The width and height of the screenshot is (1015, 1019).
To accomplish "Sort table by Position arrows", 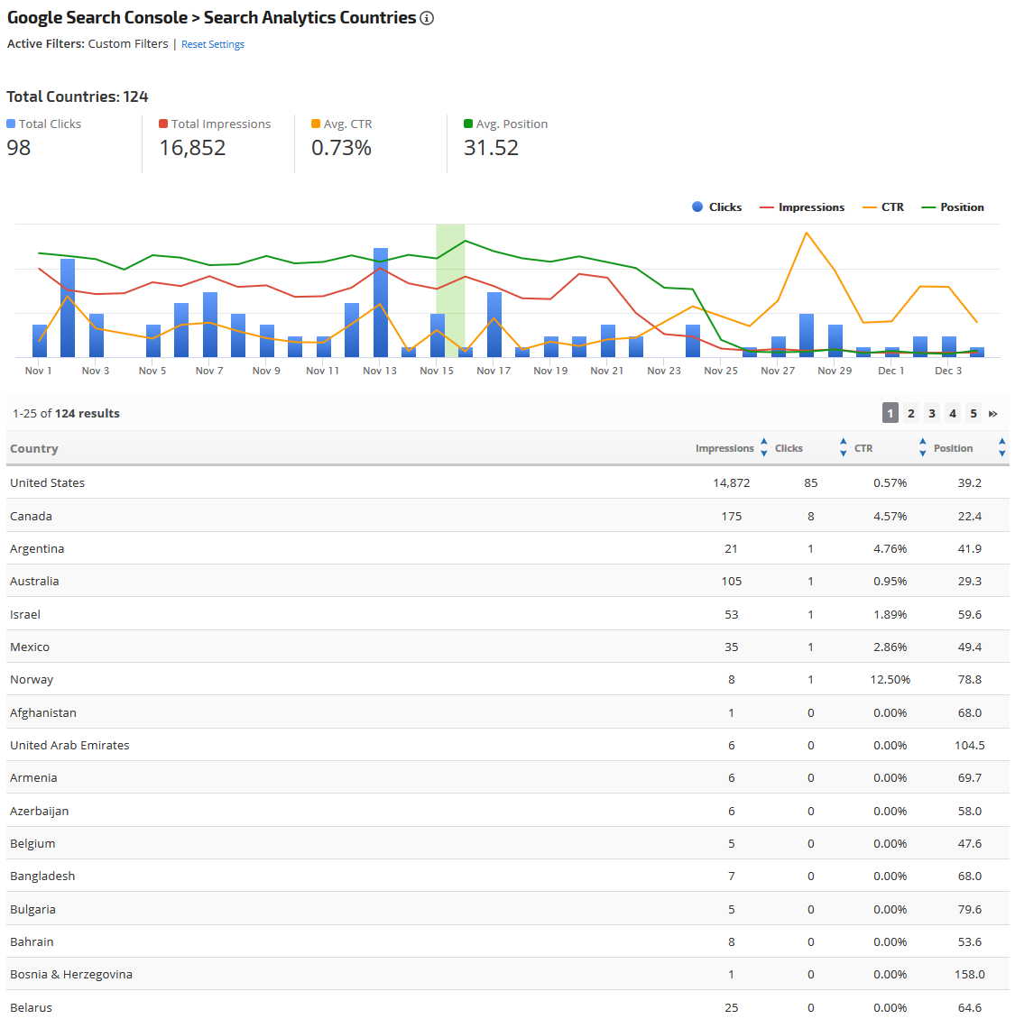I will 1001,448.
